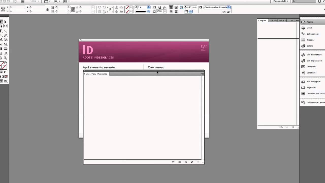Screen dimensions: 325x183
Task: Select the Ellipse tool
Action: point(5,40)
